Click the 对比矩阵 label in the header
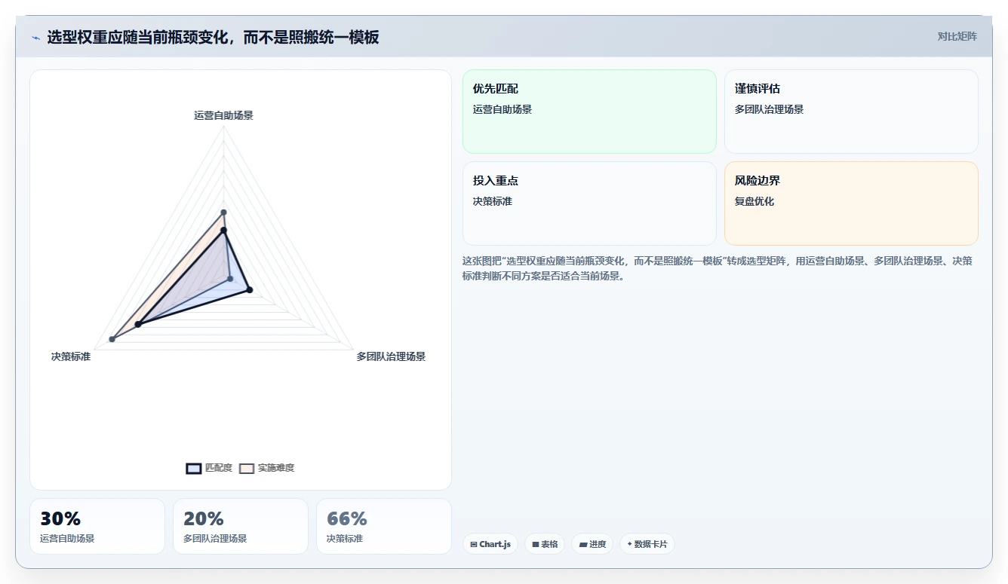Image resolution: width=1008 pixels, height=584 pixels. pos(957,36)
